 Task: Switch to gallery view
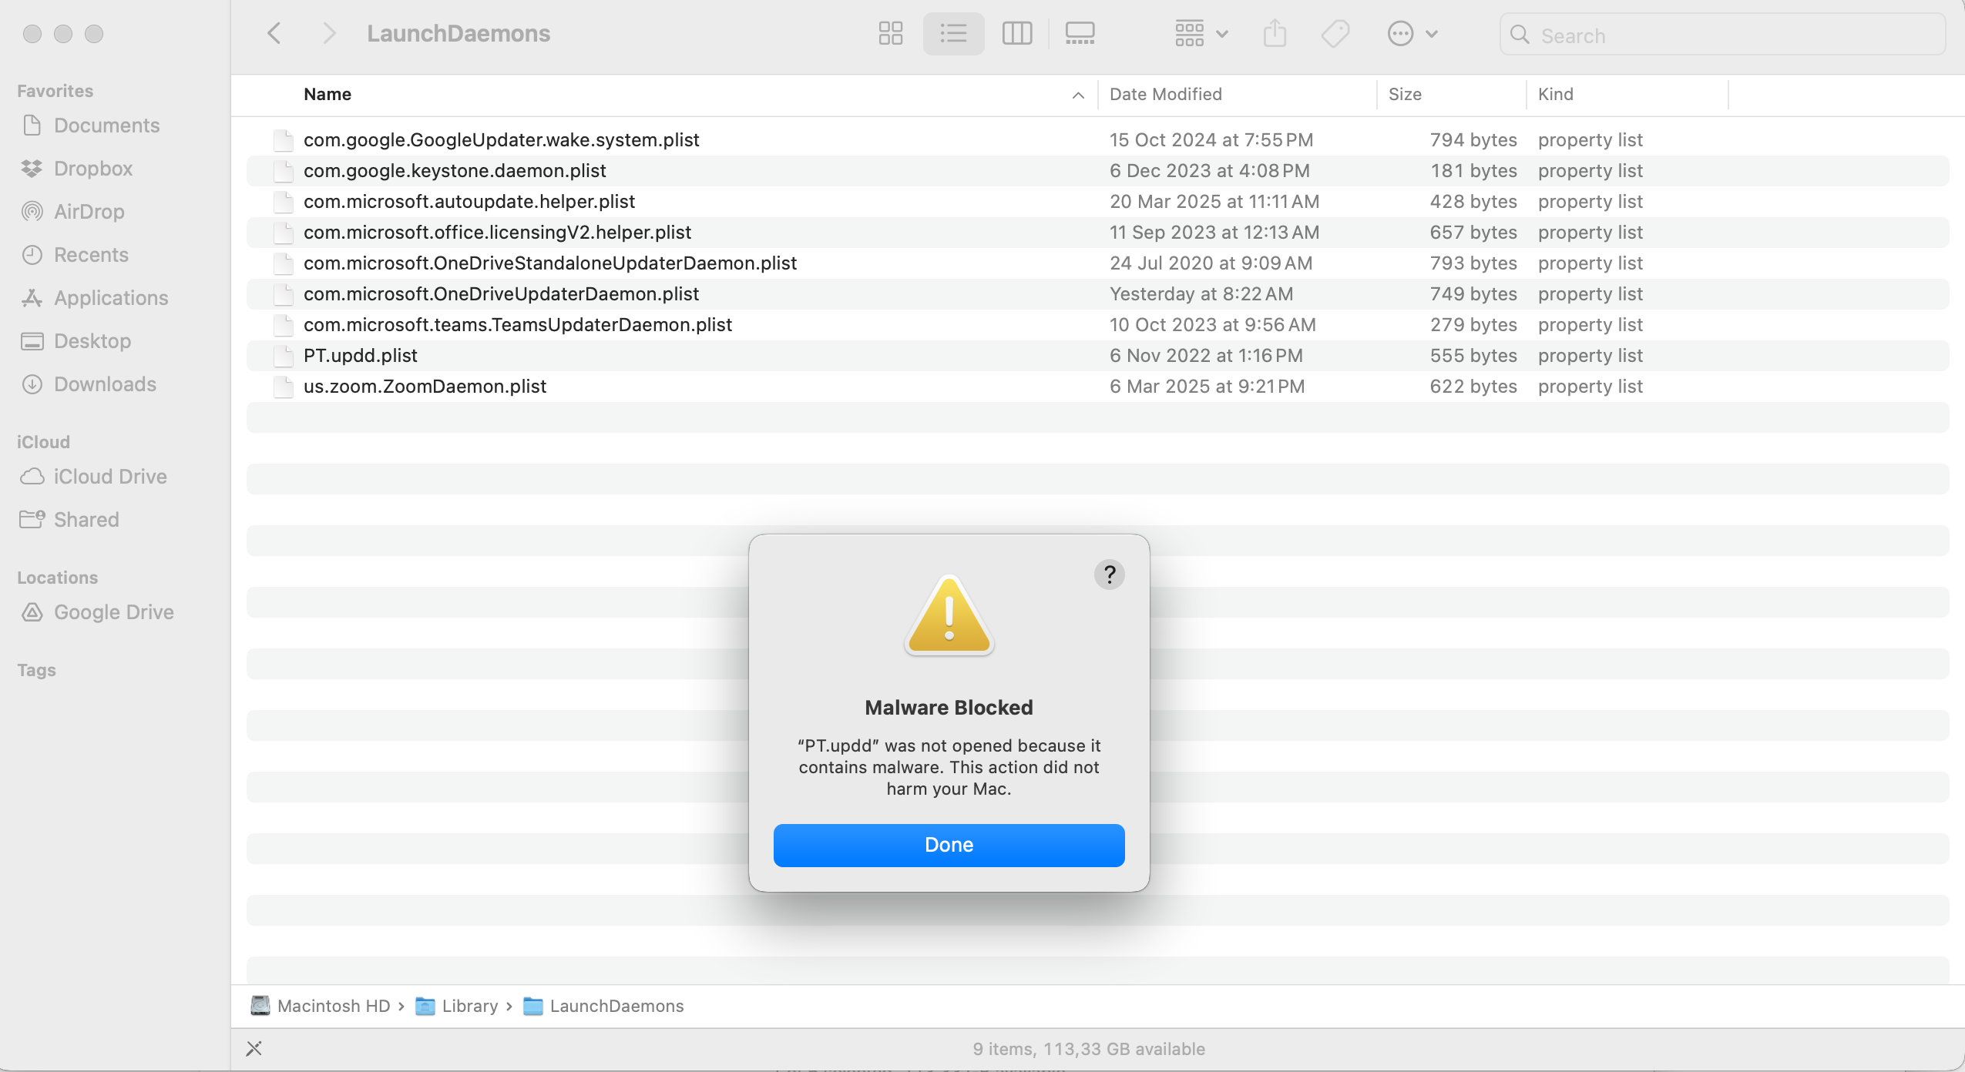[x=1080, y=33]
